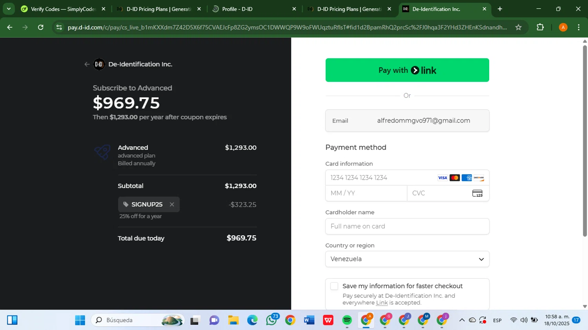Click the -$323.25 discount amount
The image size is (588, 330).
pos(242,205)
